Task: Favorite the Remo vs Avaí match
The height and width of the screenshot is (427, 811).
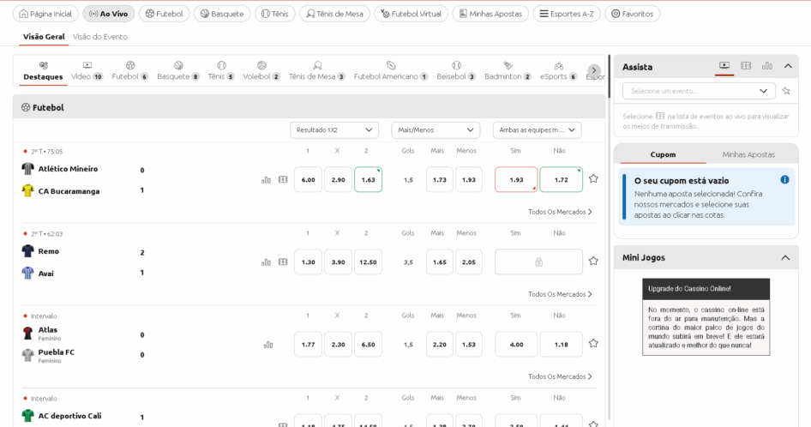Action: click(x=593, y=261)
